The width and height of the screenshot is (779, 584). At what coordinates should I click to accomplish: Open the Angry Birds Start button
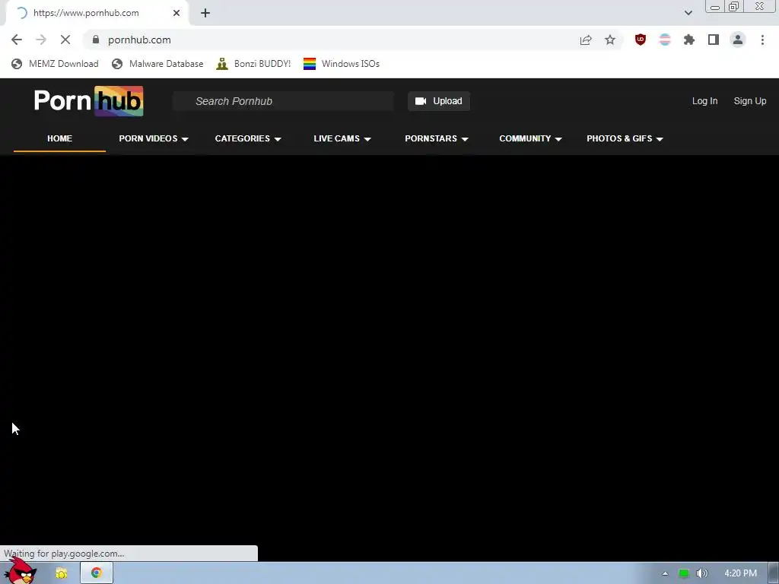(20, 571)
